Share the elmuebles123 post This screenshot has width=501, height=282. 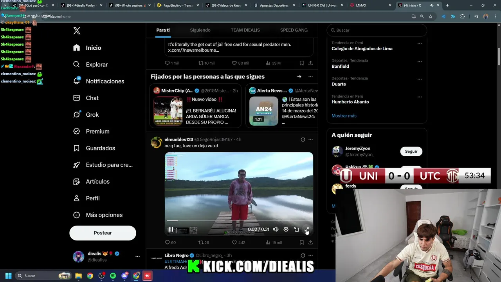pyautogui.click(x=310, y=242)
